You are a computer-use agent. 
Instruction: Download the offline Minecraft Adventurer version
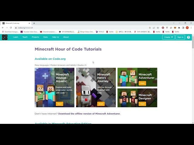(x=89, y=114)
